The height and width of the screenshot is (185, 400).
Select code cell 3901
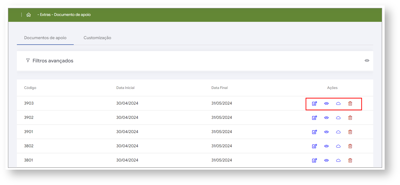click(28, 132)
